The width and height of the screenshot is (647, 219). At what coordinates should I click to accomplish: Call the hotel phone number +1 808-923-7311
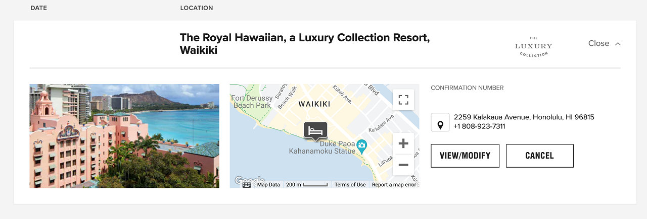point(479,126)
